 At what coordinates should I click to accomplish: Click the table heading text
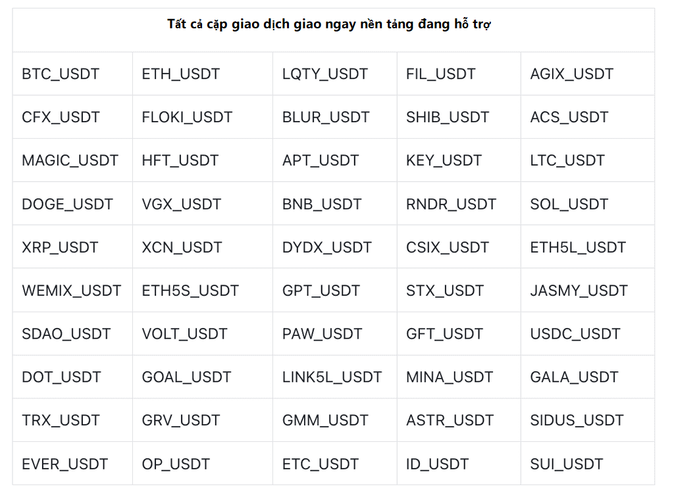[x=329, y=24]
